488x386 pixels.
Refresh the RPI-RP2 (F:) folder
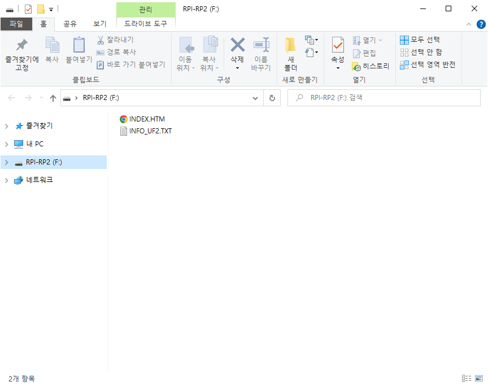click(x=272, y=98)
